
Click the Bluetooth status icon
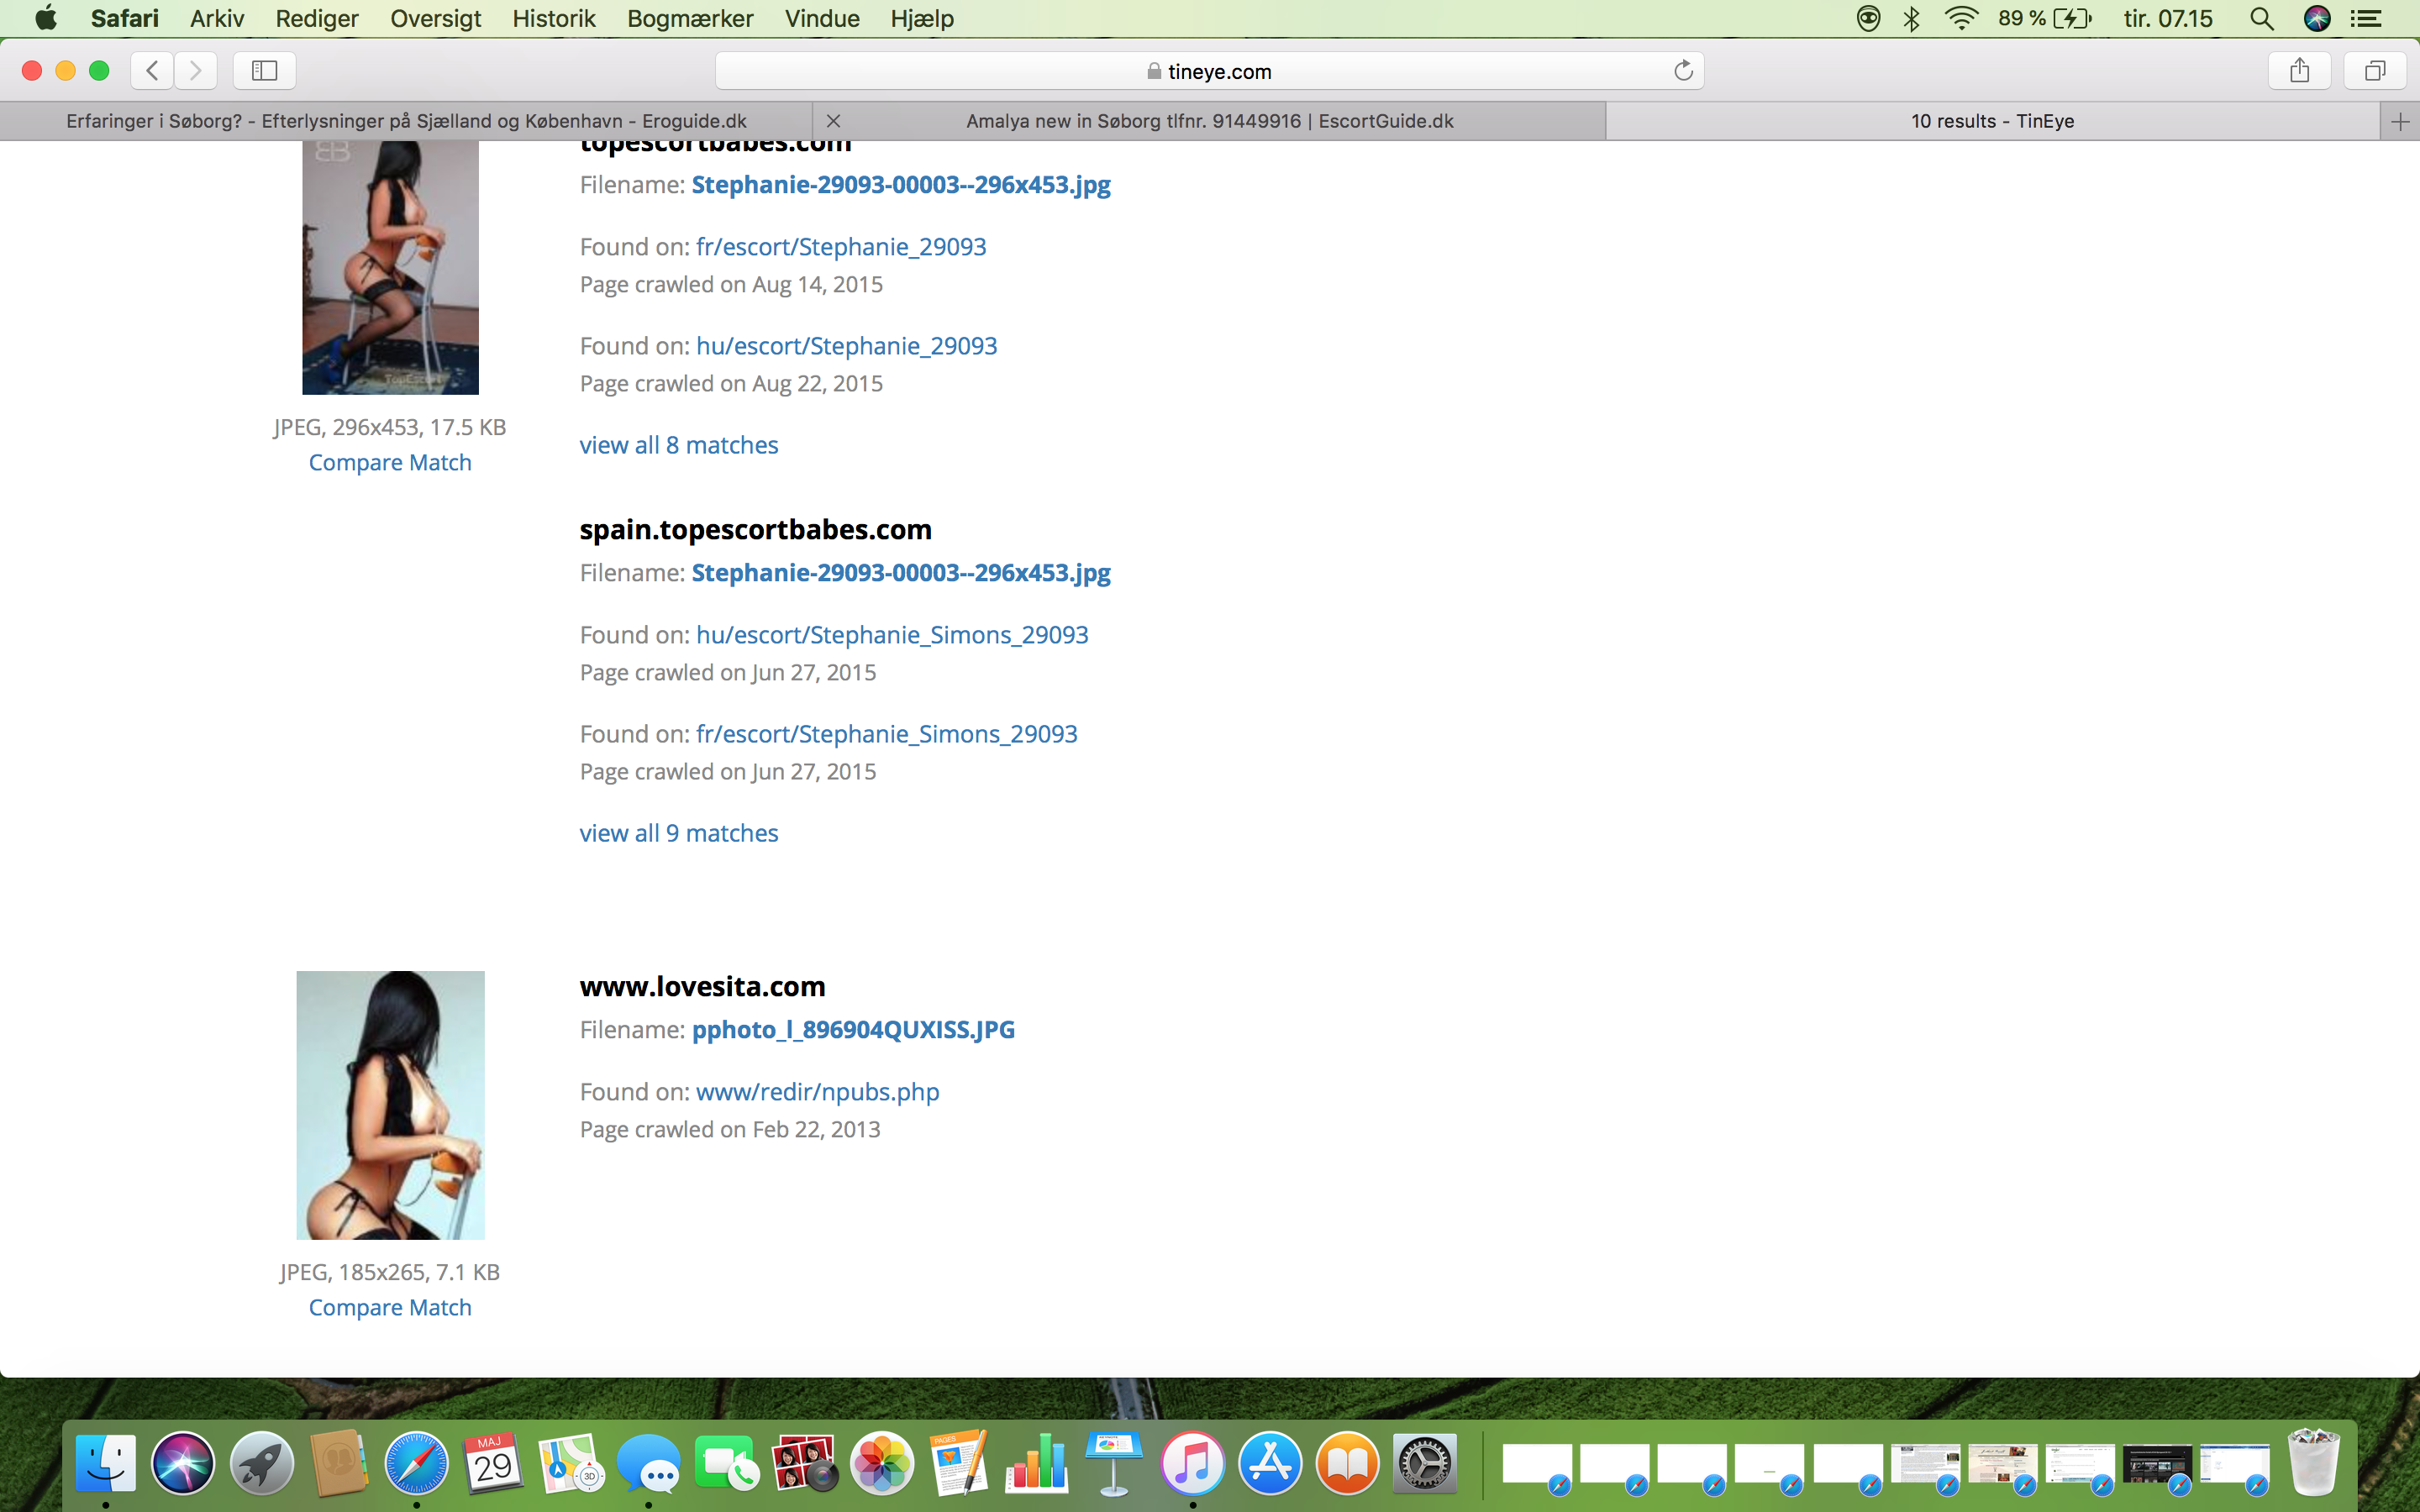pos(1911,18)
